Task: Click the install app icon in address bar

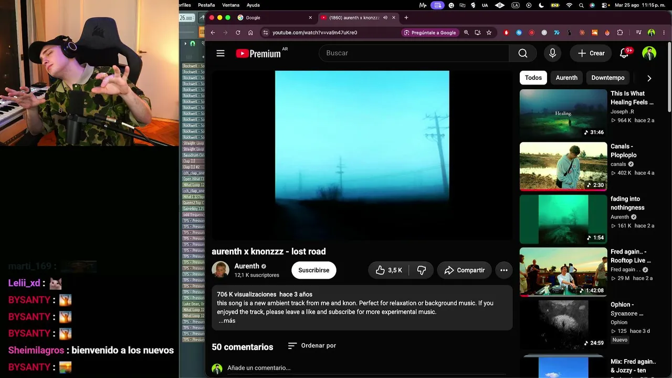Action: (x=477, y=33)
